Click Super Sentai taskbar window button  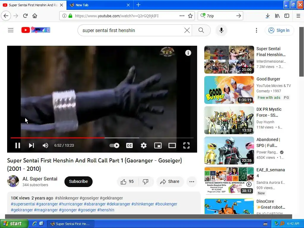(x=71, y=224)
